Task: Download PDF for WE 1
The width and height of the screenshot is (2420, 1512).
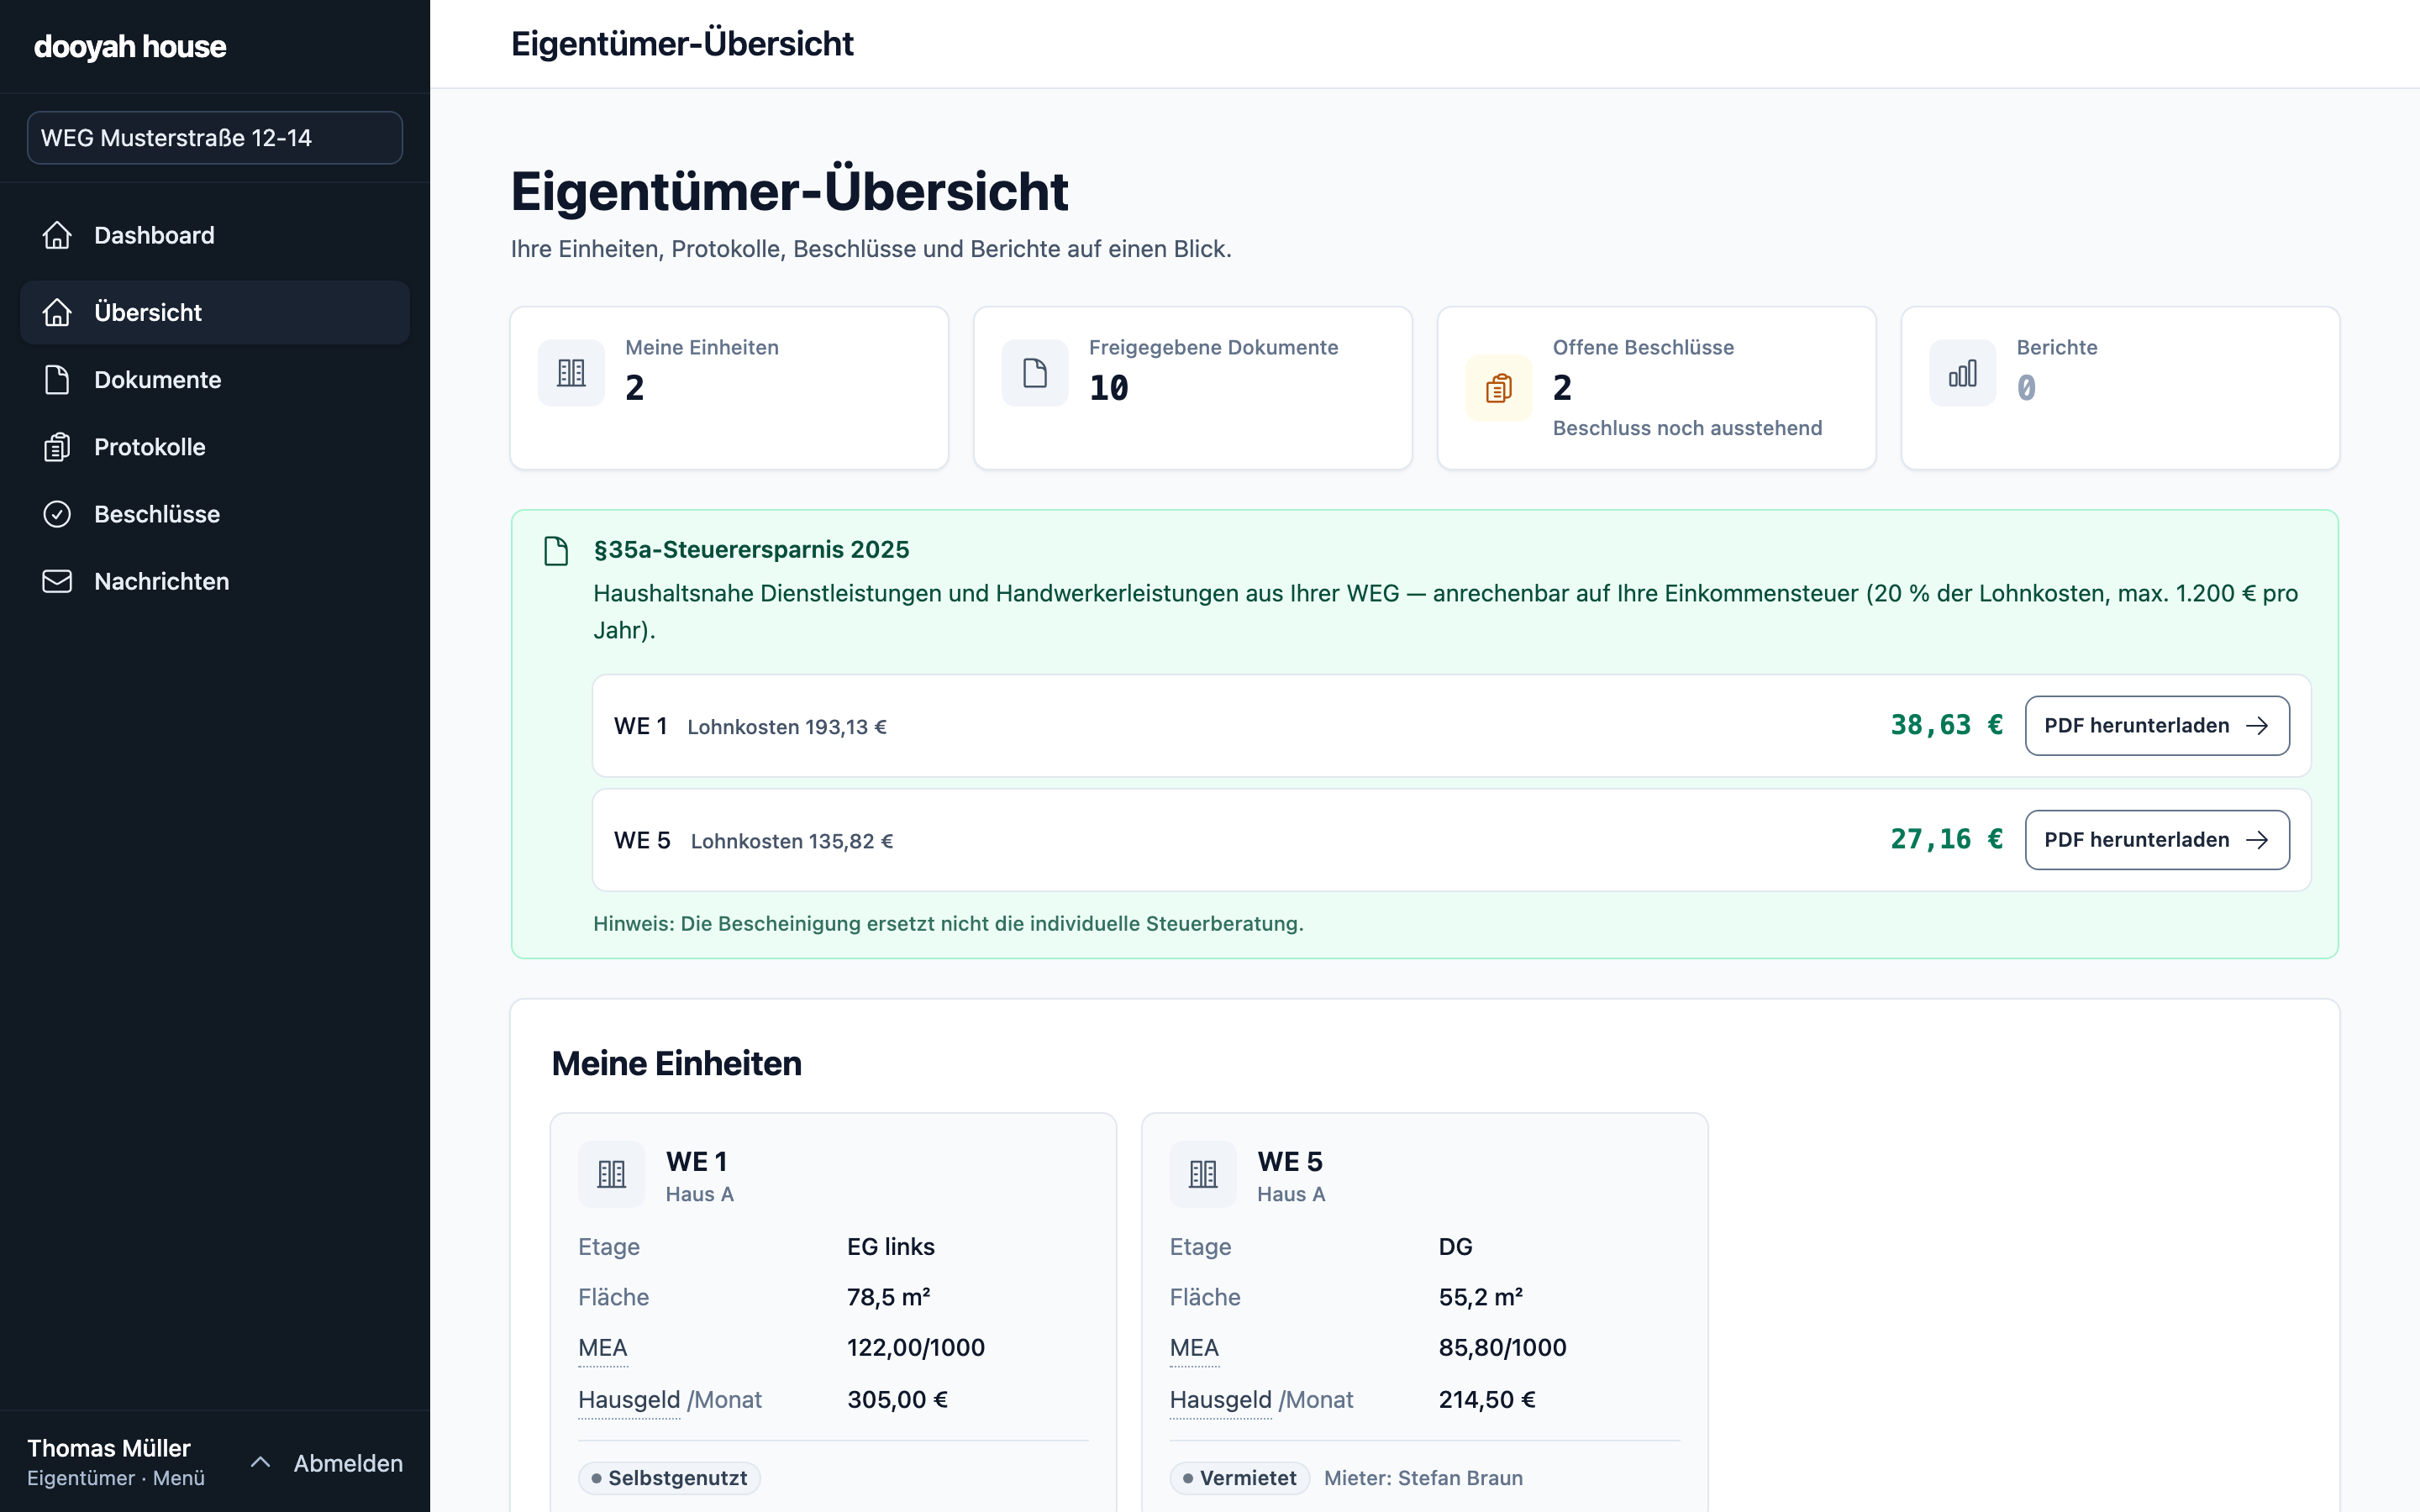Action: click(x=2157, y=725)
